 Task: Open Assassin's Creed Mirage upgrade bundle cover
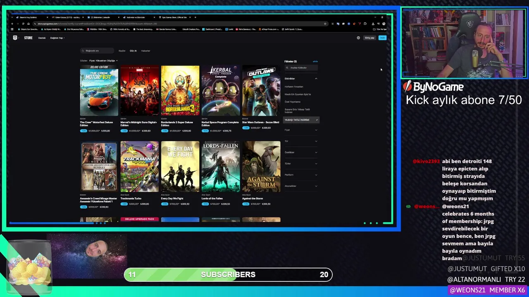coord(99,167)
